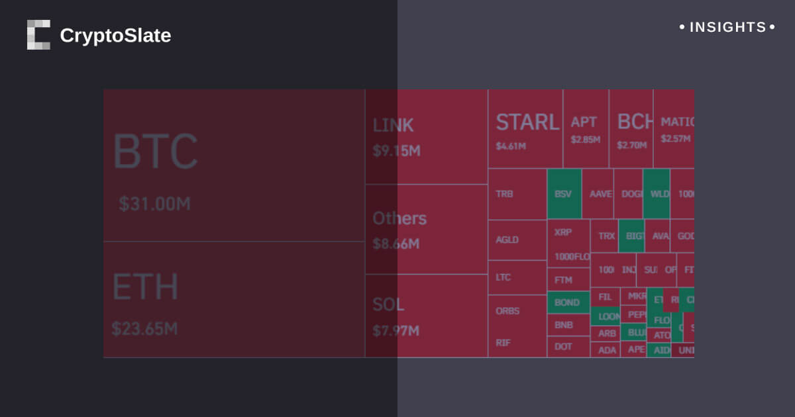The image size is (795, 417).
Task: Click the CryptoSlate logo icon
Action: point(38,35)
